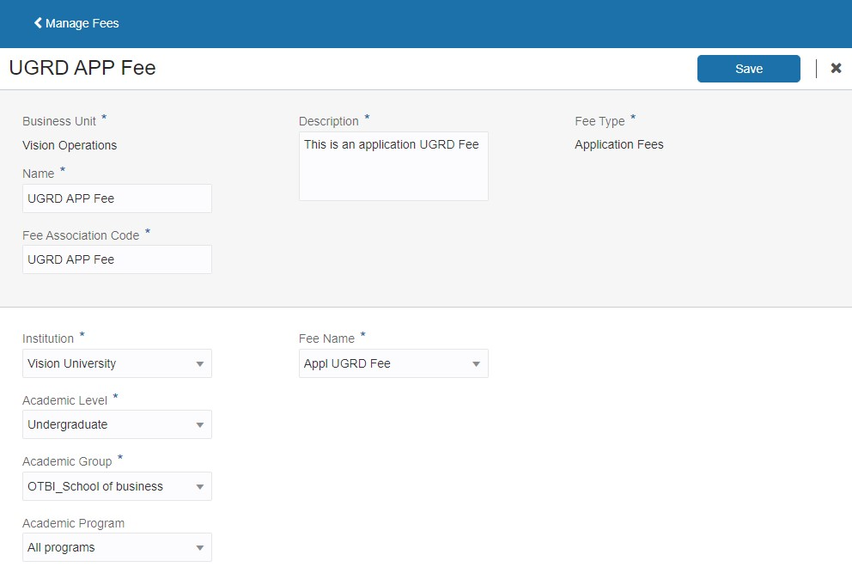Focus the Name text field

pos(117,198)
